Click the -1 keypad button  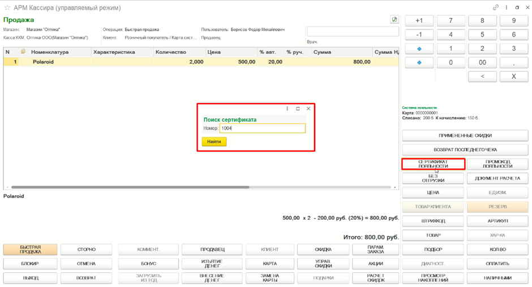[419, 35]
